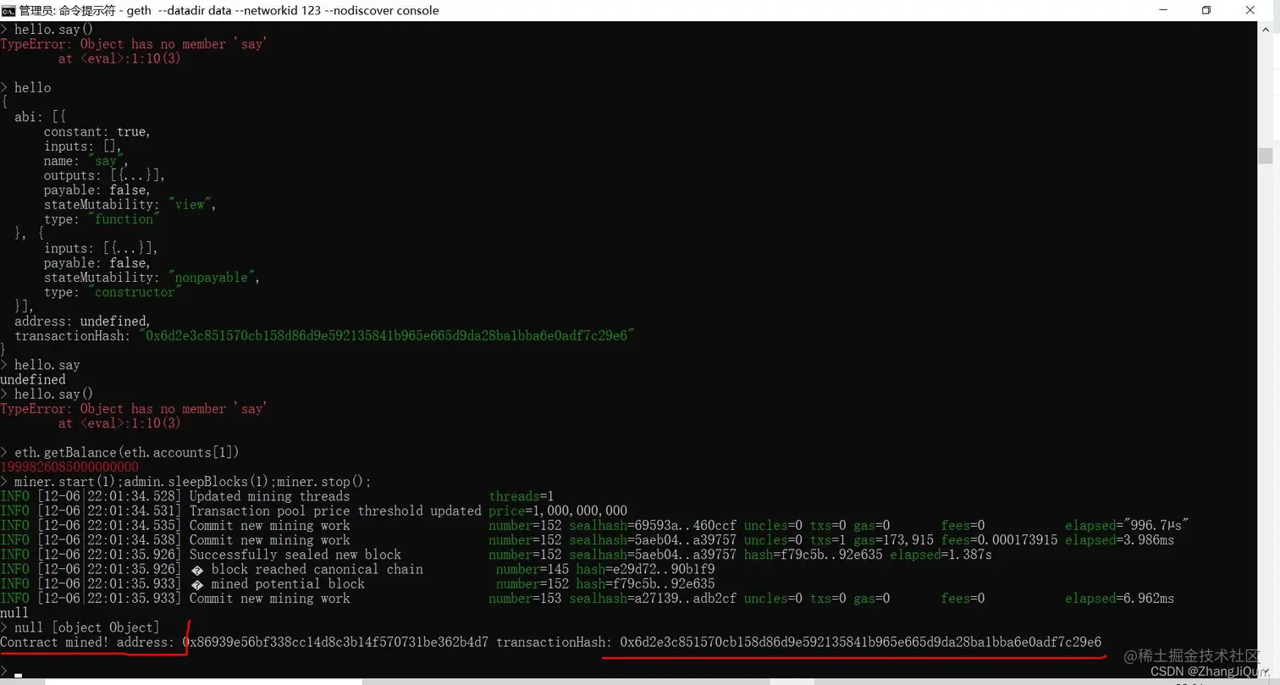Click the 'inputs: [],' line
The height and width of the screenshot is (685, 1280).
[x=82, y=146]
